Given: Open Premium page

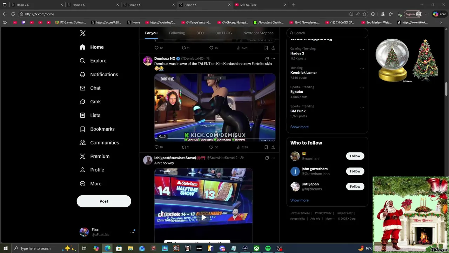Looking at the screenshot, I should (94, 156).
